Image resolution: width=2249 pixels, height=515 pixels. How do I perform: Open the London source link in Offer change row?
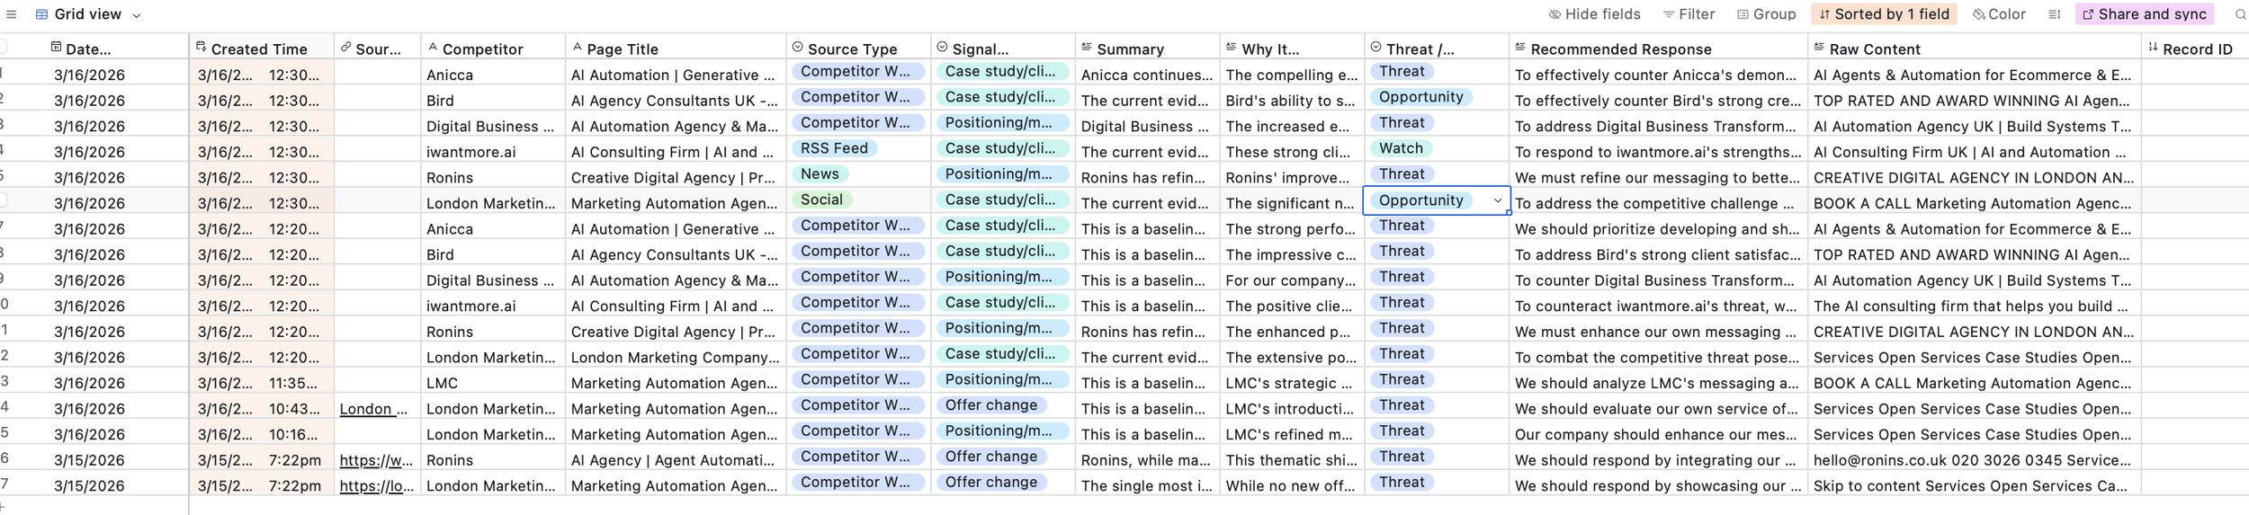(373, 409)
